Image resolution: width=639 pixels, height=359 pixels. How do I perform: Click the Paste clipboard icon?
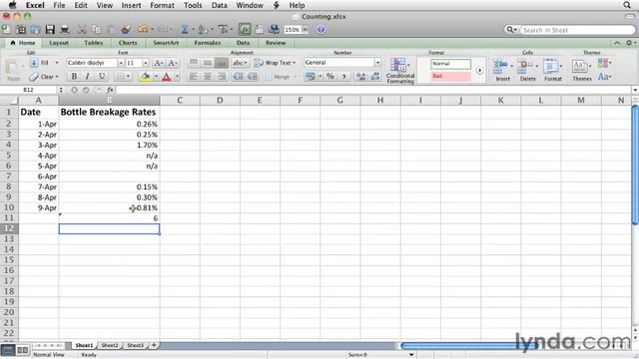[13, 71]
